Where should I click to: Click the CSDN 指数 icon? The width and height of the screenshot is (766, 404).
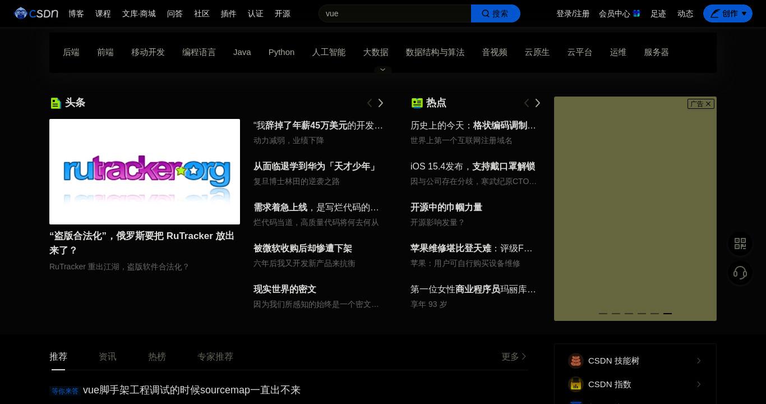[576, 384]
